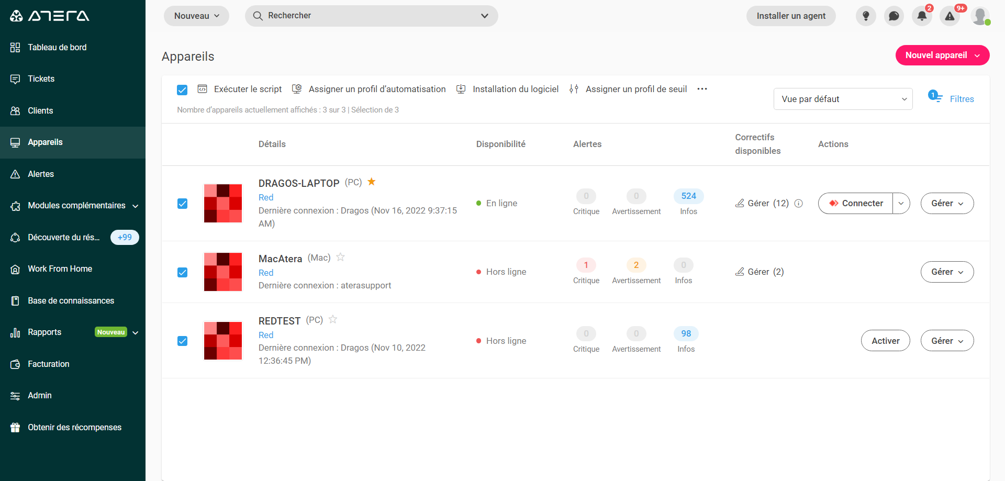
Task: Open the Nouveau dropdown
Action: click(x=196, y=16)
